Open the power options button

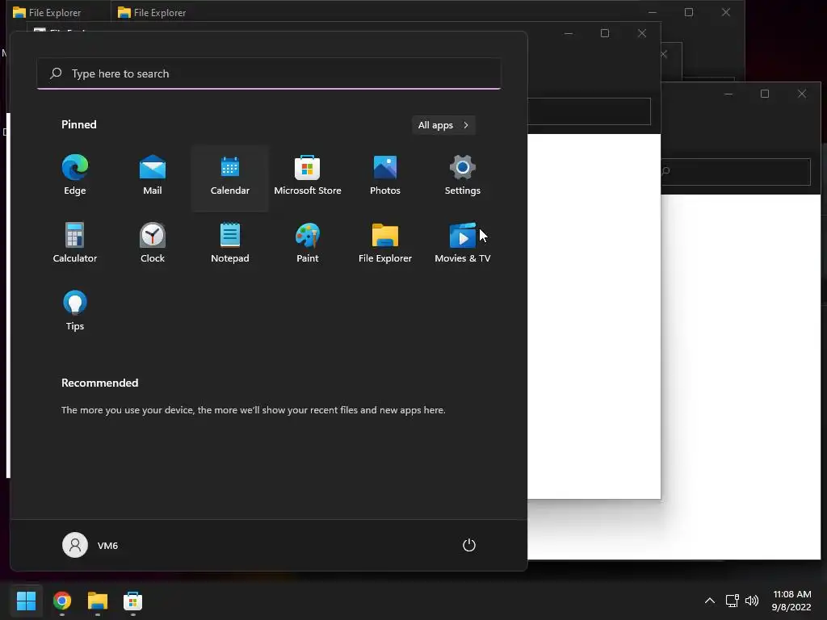pos(469,545)
